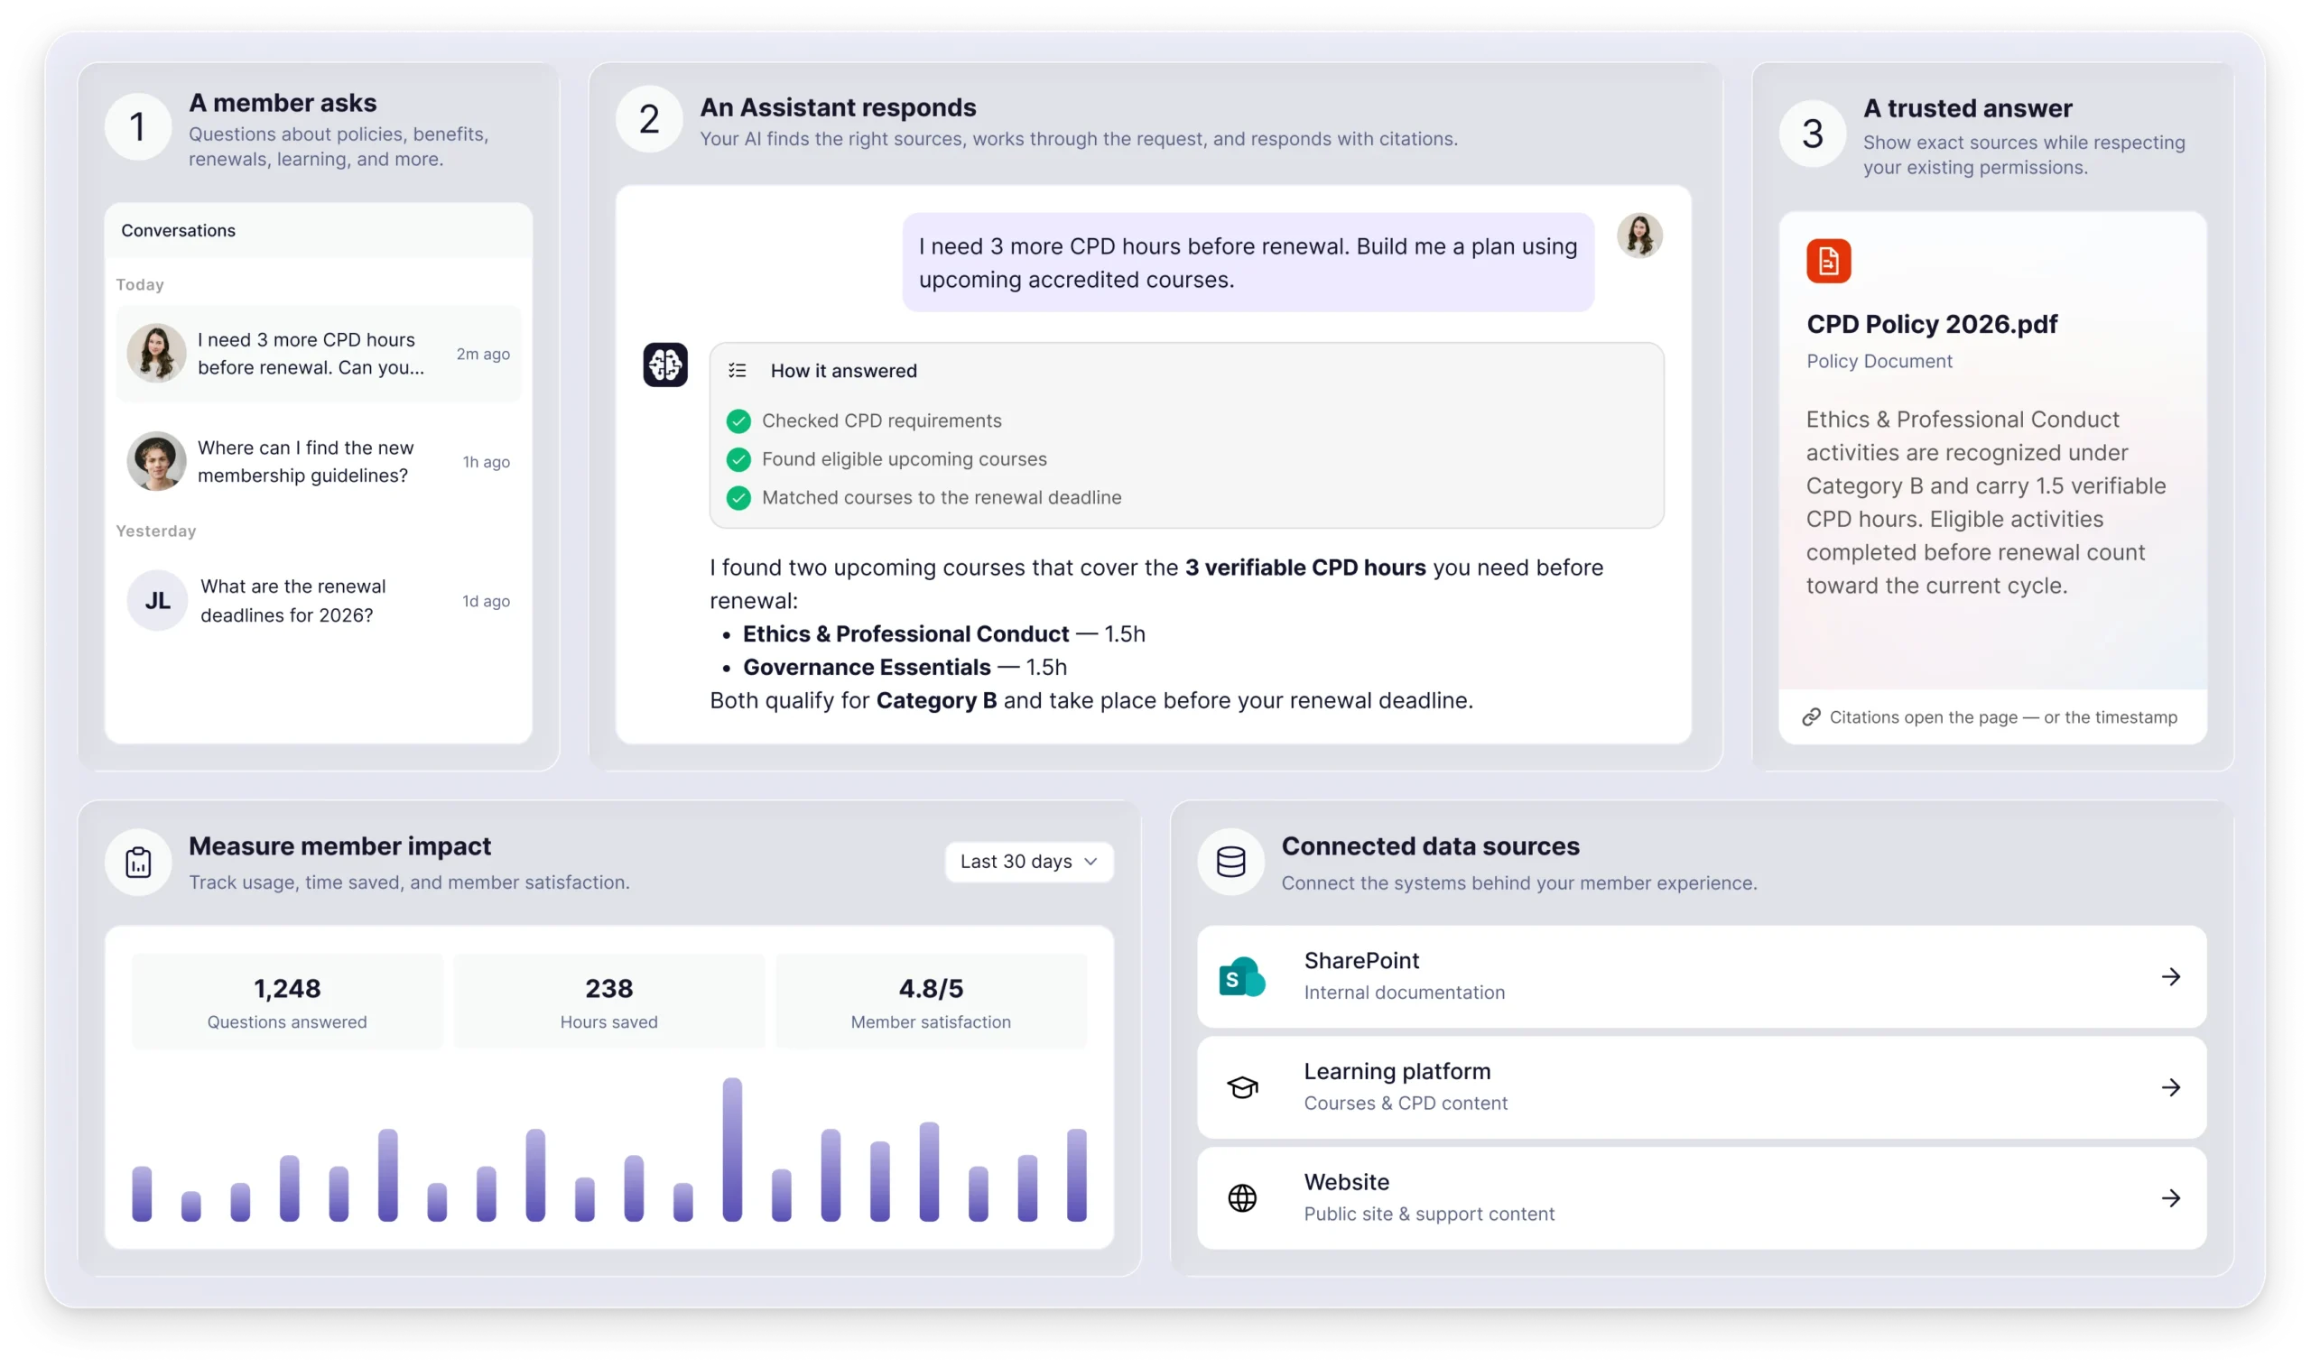Image resolution: width=2311 pixels, height=1367 pixels.
Task: Open Learning platform with its arrow icon
Action: [2171, 1087]
